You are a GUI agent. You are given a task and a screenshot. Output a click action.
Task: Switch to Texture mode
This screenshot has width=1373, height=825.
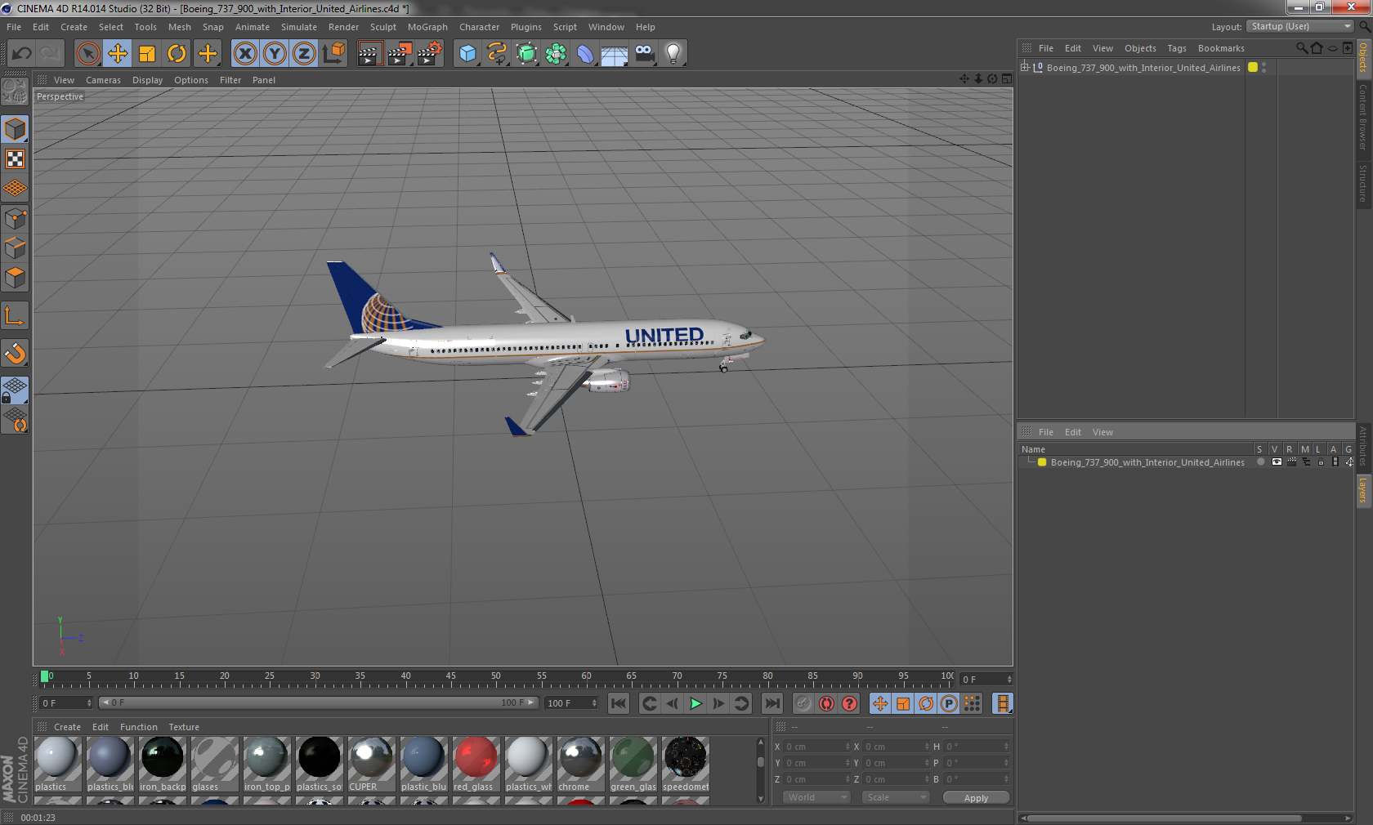click(15, 158)
